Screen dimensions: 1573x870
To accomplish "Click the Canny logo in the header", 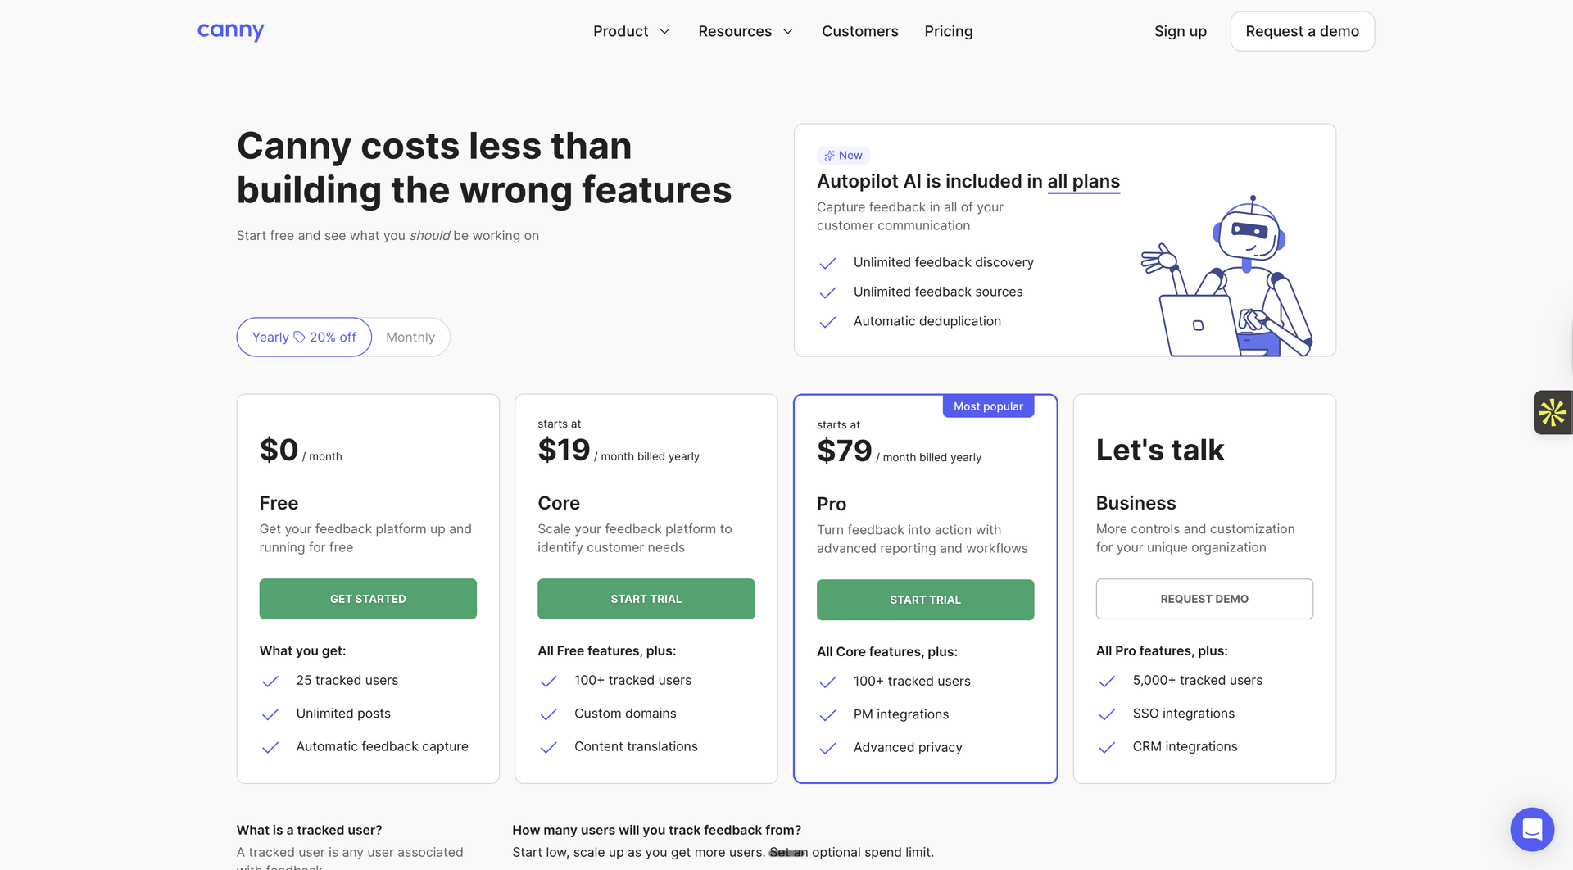I will [x=230, y=30].
